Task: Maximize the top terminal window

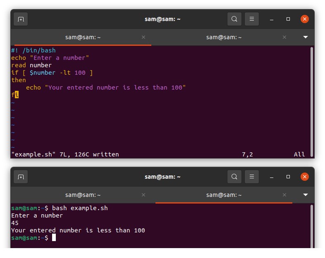Action: point(288,19)
